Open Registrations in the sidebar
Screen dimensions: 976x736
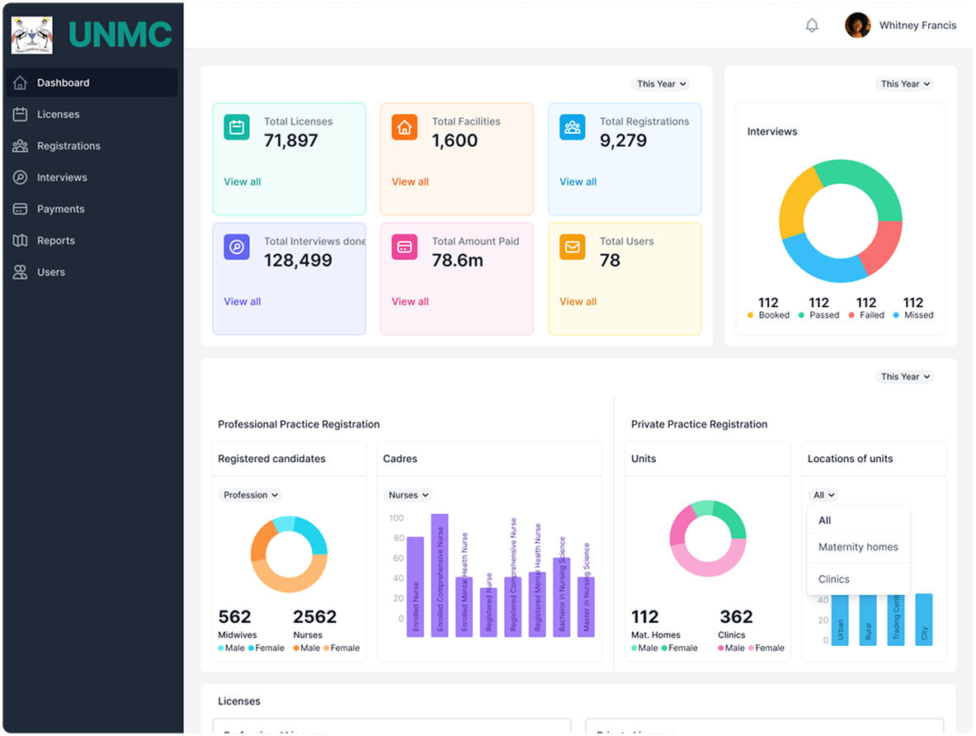68,146
